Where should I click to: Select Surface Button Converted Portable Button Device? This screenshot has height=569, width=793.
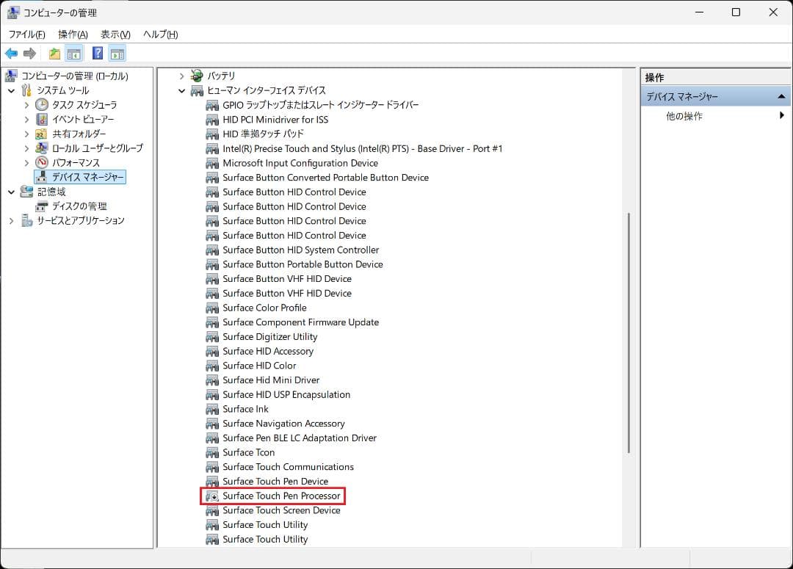click(325, 178)
